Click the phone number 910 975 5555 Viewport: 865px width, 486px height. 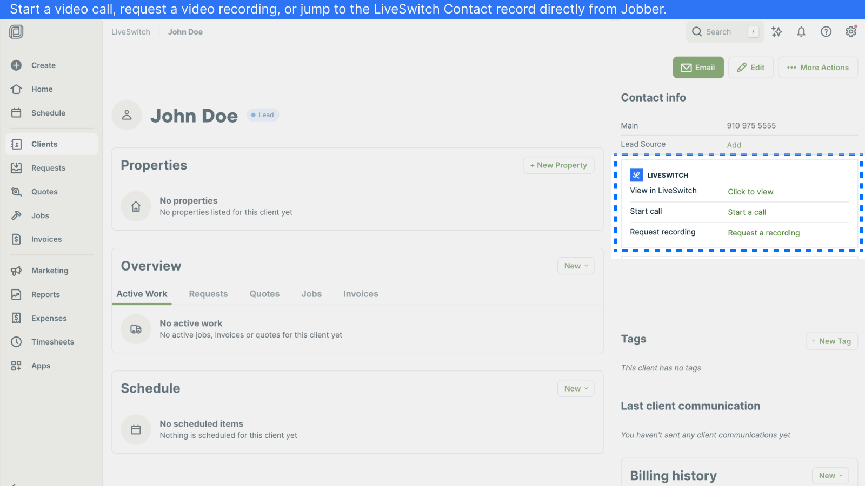751,126
